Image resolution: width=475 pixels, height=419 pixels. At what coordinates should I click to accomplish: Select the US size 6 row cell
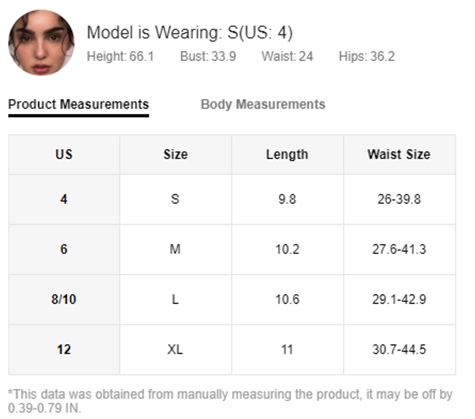coord(64,250)
